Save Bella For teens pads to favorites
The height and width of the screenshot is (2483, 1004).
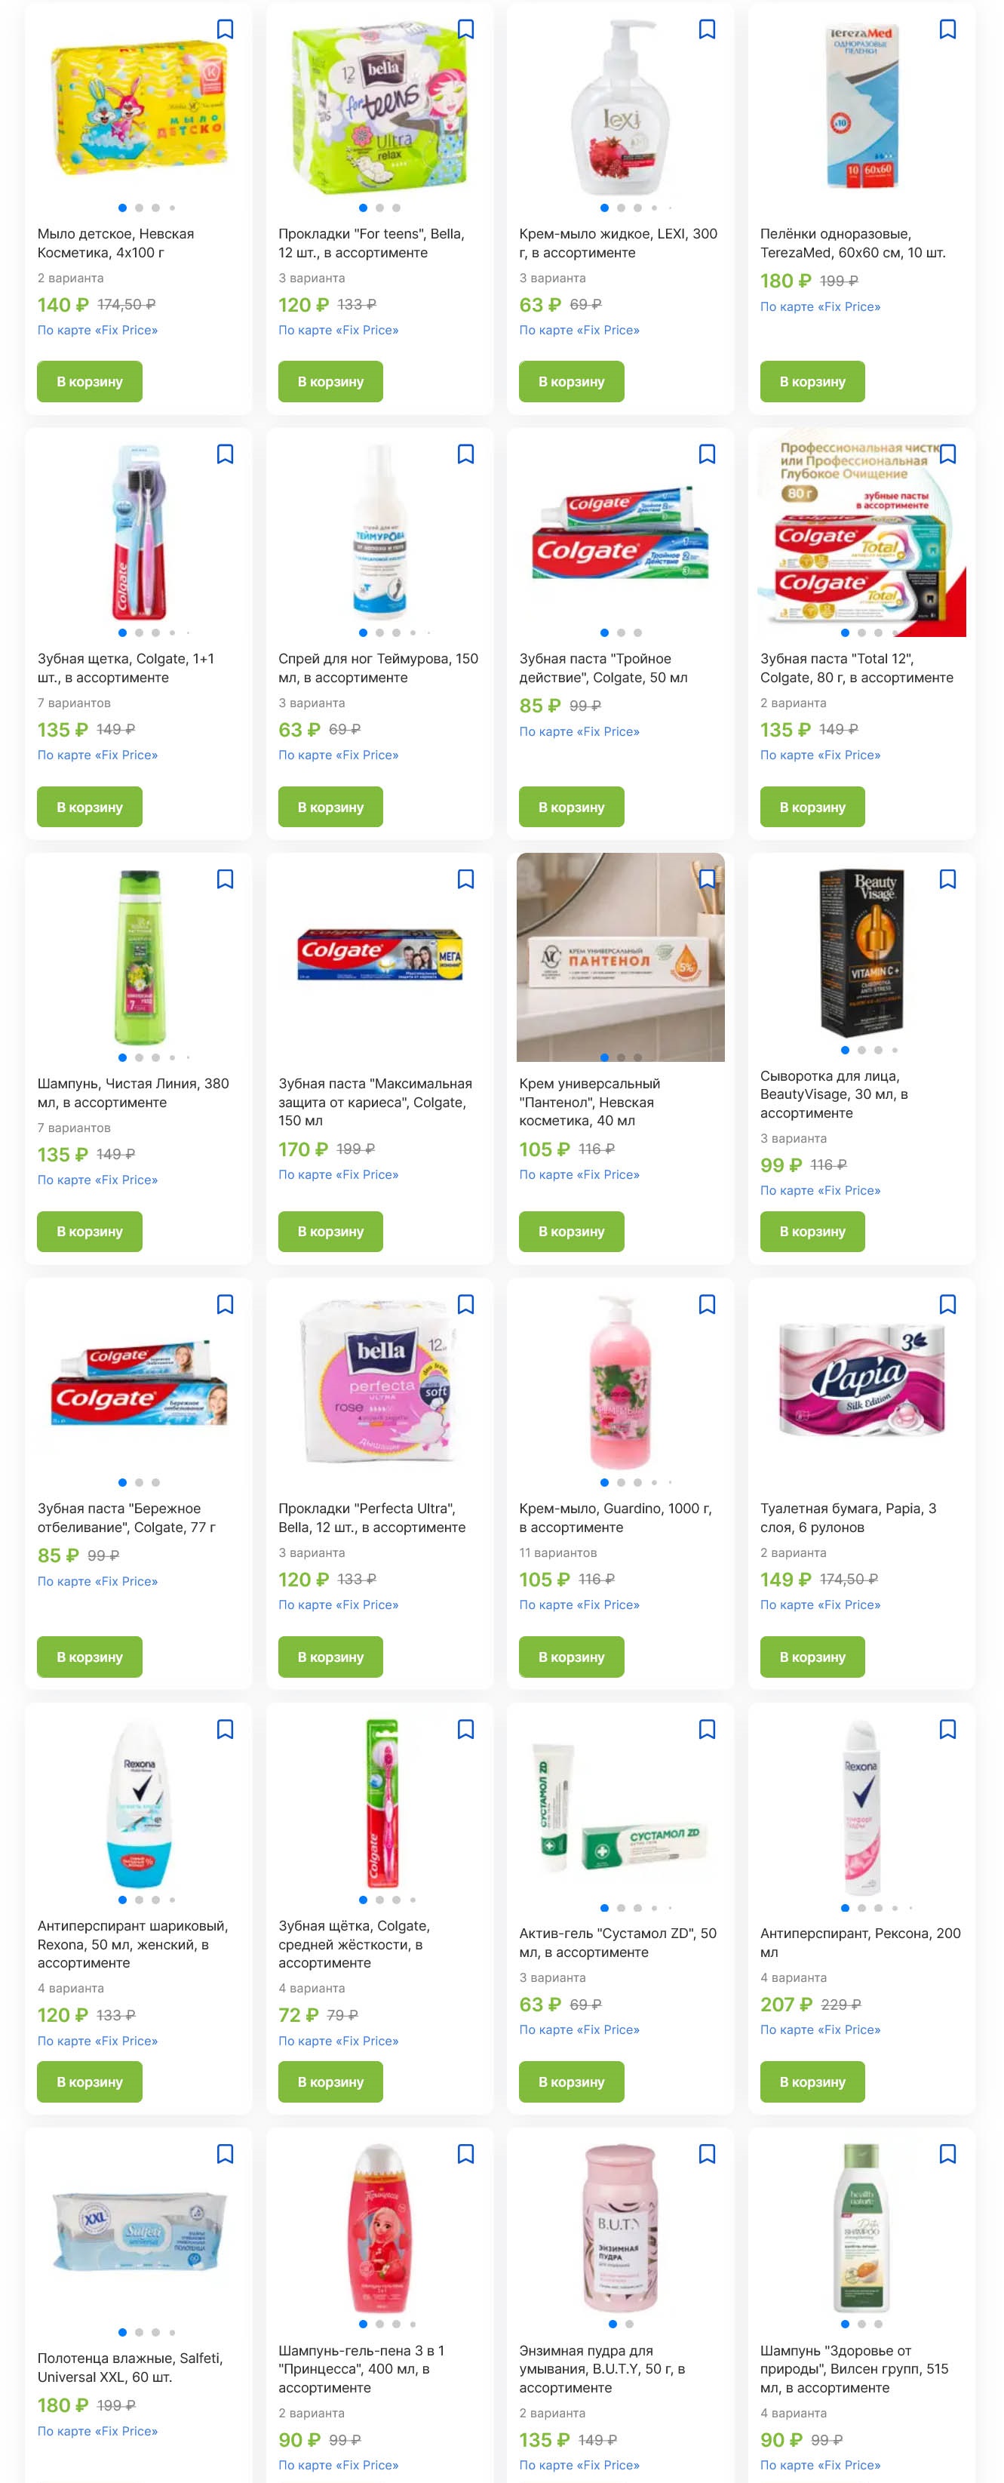coord(465,29)
